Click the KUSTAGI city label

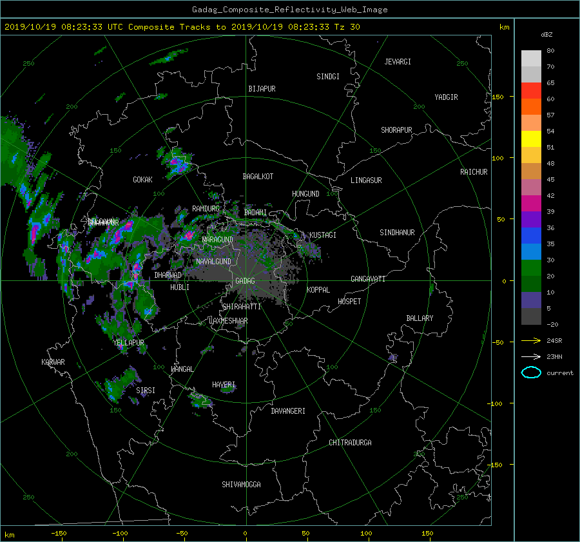point(323,235)
